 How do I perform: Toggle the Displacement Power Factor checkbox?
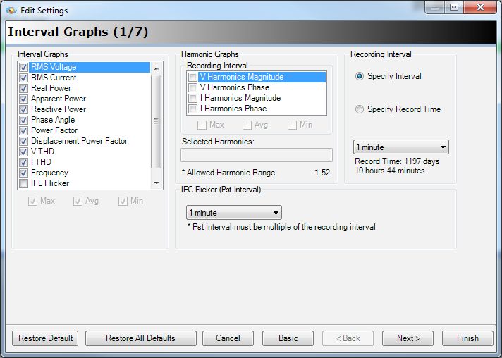(x=23, y=141)
